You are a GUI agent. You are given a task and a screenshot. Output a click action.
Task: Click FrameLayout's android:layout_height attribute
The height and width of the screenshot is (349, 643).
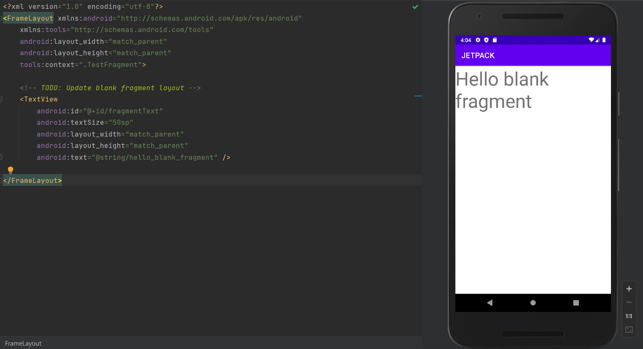click(96, 53)
